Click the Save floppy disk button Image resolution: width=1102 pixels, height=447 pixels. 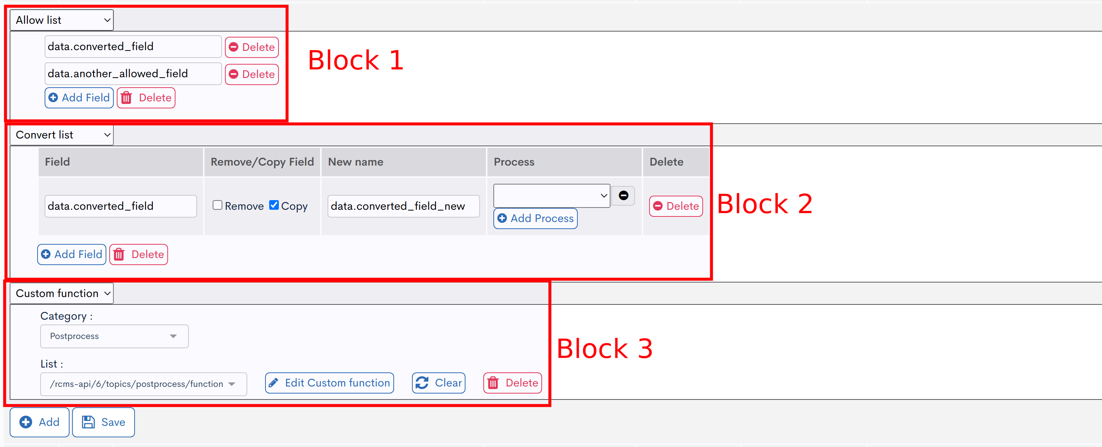103,422
